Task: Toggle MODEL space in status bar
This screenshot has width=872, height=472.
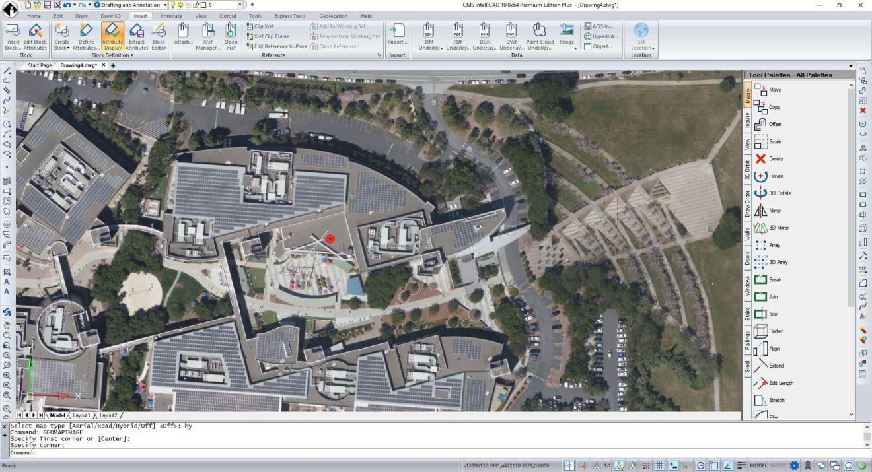Action: pyautogui.click(x=758, y=465)
